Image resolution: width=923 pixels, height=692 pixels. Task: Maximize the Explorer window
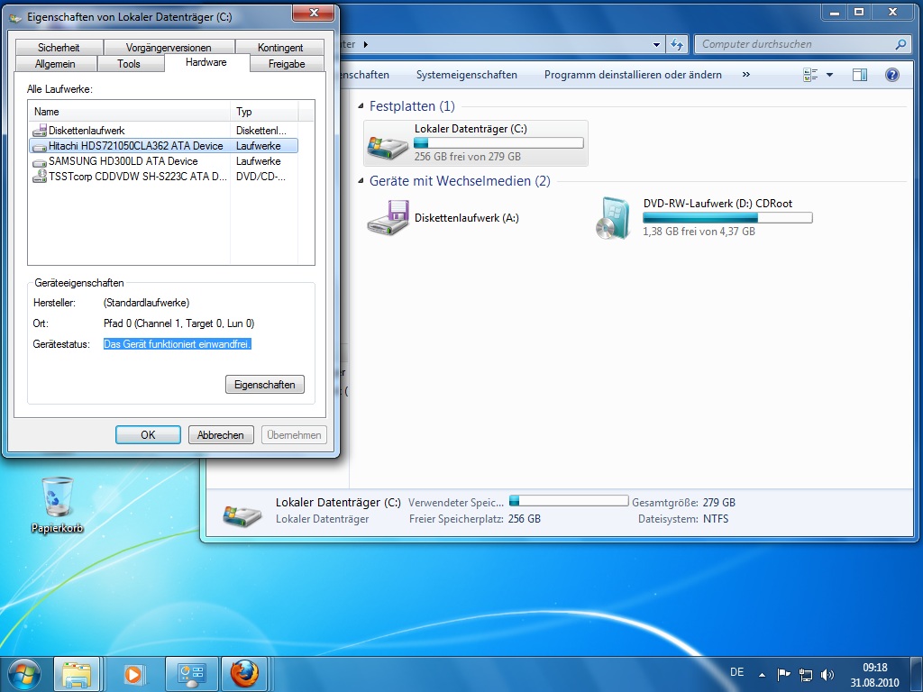point(859,12)
